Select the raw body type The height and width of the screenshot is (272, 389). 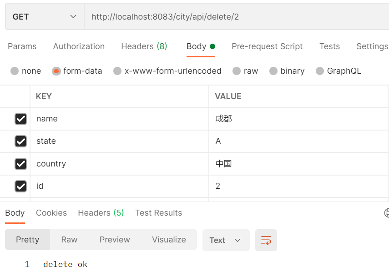pos(237,71)
